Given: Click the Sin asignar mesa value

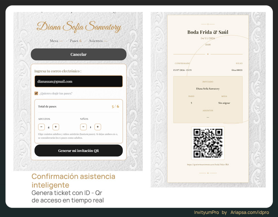Looking at the screenshot, I should [x=224, y=103].
